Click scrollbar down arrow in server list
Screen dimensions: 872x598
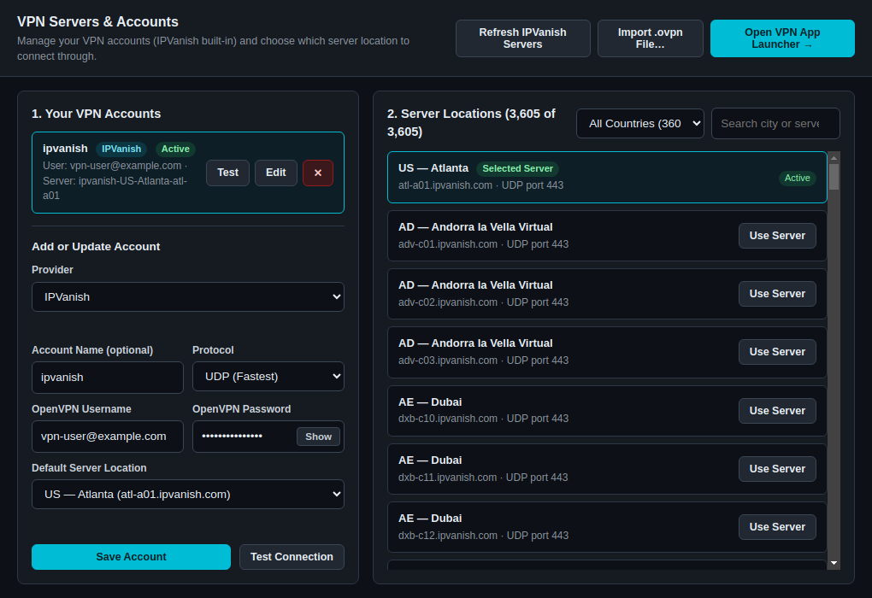(x=834, y=563)
